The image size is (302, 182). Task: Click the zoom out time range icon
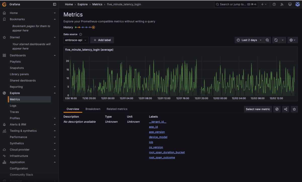point(267,40)
